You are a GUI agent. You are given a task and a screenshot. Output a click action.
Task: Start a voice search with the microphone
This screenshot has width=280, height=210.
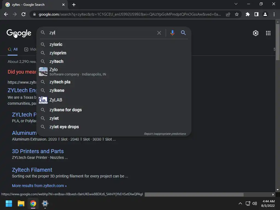172,33
